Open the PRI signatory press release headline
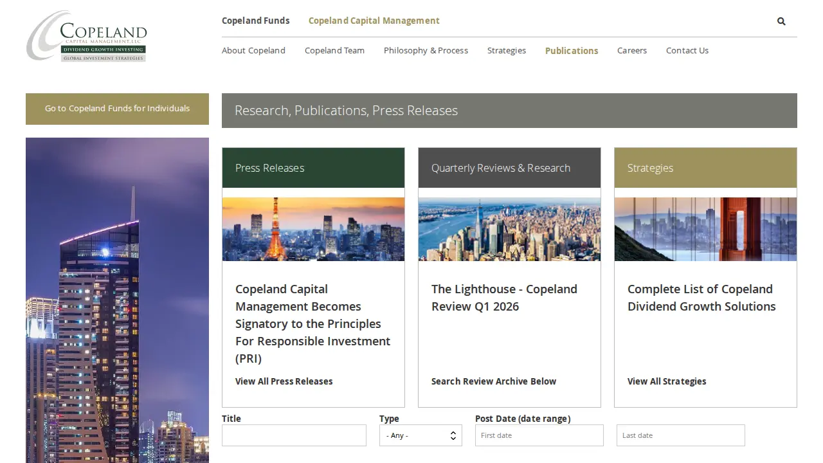This screenshot has height=463, width=823. [313, 323]
